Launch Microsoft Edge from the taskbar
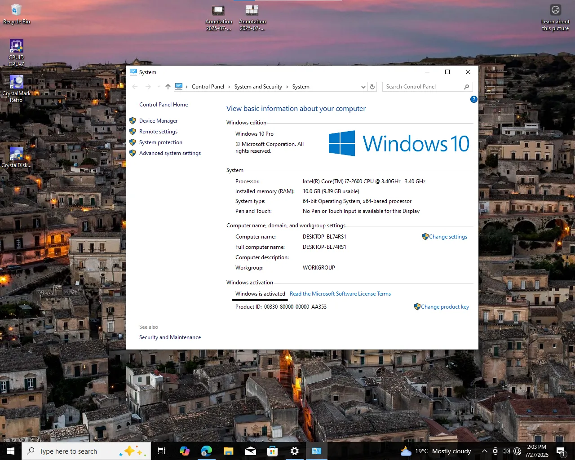This screenshot has width=575, height=460. tap(207, 451)
